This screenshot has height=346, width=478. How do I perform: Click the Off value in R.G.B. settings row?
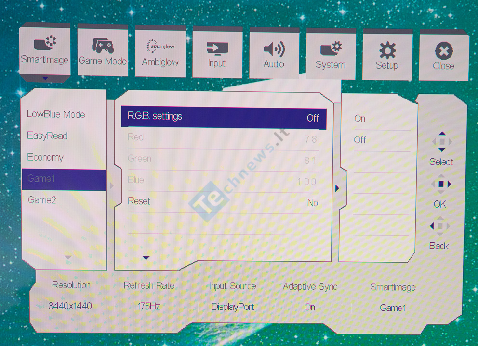[x=313, y=118]
